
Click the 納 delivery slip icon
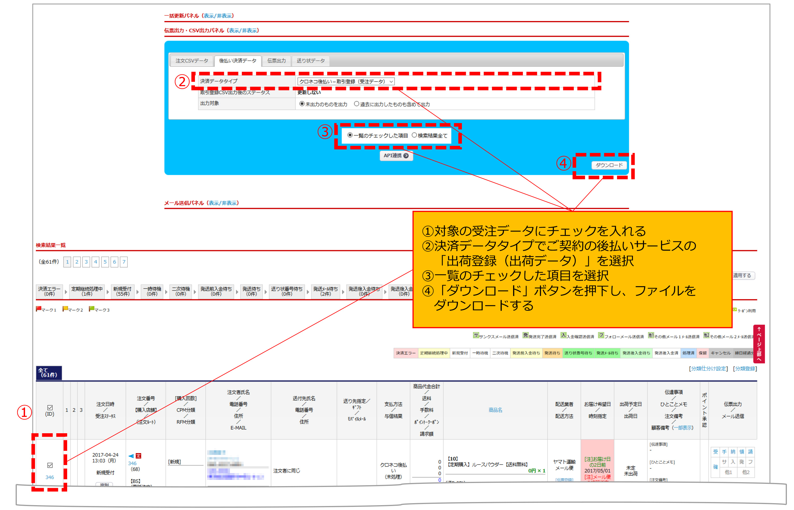coord(733,452)
